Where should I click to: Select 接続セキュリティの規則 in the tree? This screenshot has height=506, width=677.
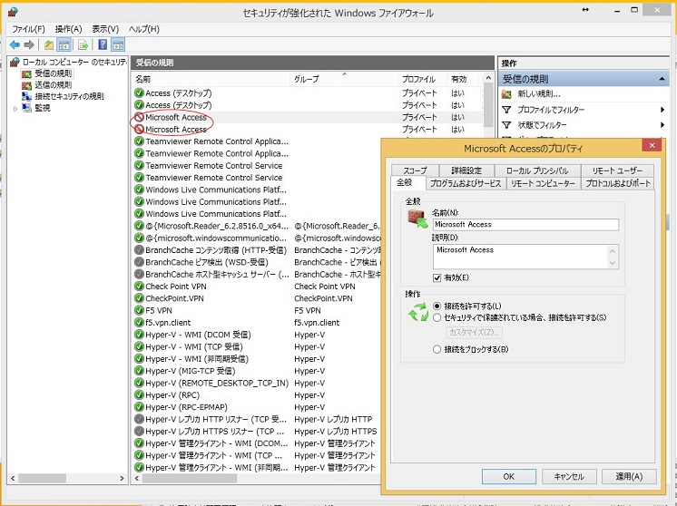coord(64,96)
